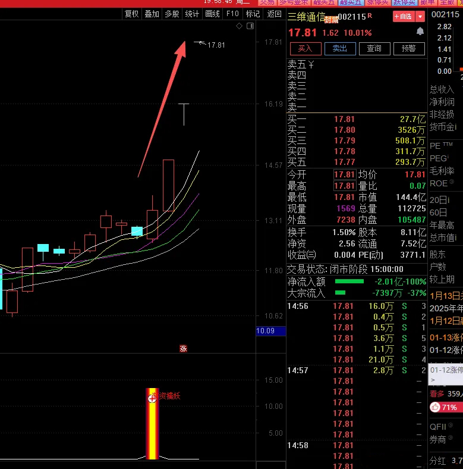
Task: Click the R margin-trading mark after 002115
Action: (x=370, y=15)
